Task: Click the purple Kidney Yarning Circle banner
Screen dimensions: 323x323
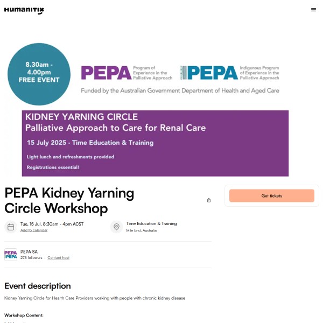Action: point(155,143)
